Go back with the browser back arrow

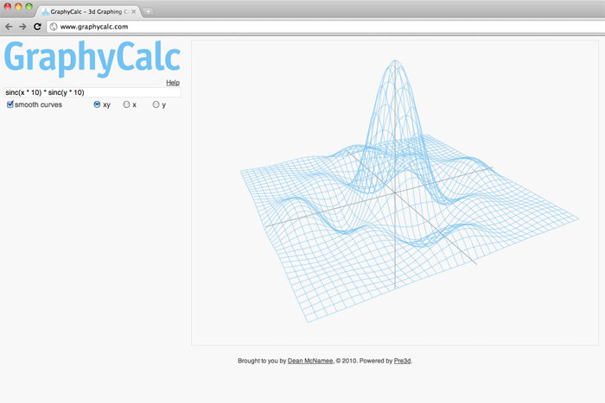(x=9, y=27)
